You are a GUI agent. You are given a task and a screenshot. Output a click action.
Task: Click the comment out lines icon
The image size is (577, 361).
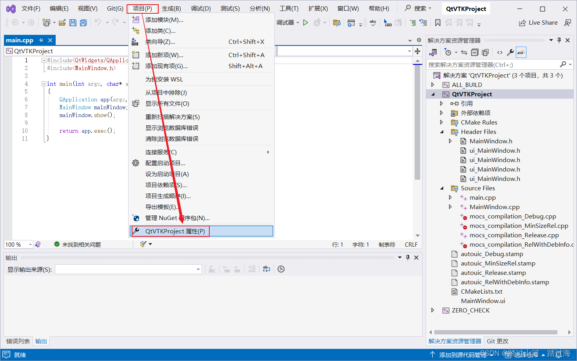413,23
